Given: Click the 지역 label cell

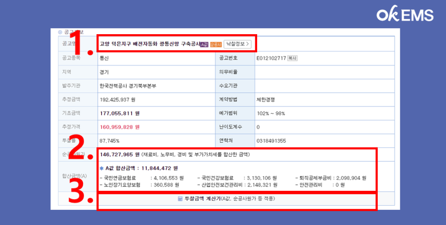Looking at the screenshot, I should tap(78, 72).
